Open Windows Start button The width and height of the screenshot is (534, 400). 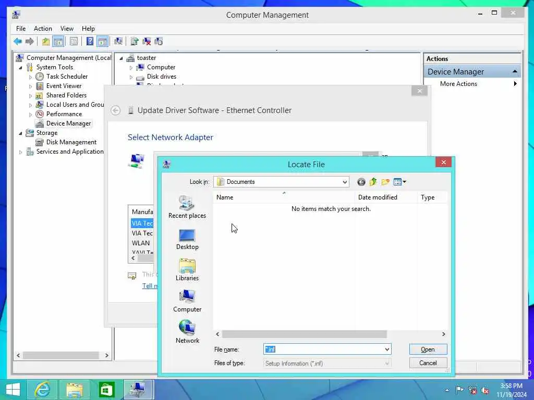click(13, 390)
